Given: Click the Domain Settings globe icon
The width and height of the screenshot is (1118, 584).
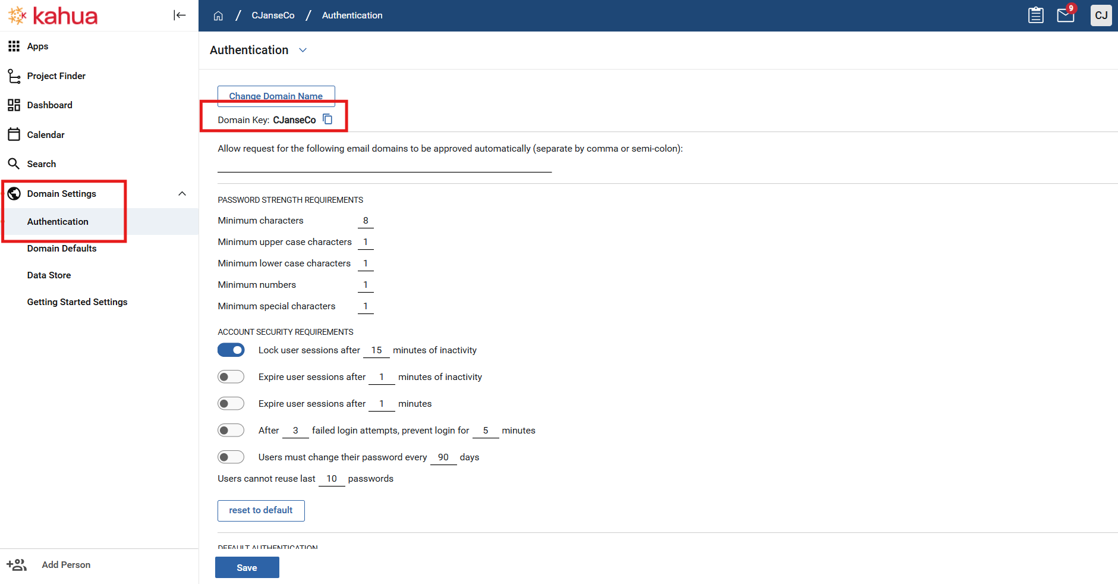Looking at the screenshot, I should tap(14, 193).
